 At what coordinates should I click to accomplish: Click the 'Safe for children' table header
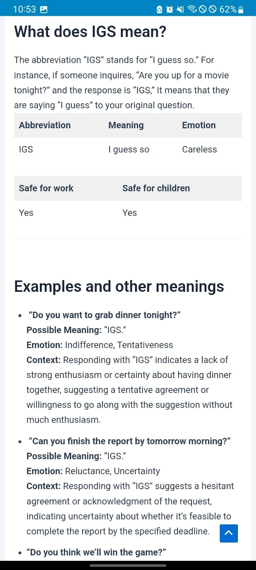coord(156,188)
